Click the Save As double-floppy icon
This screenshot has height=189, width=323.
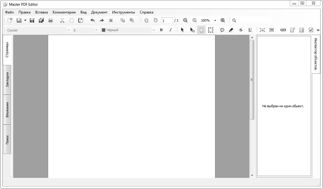[41, 20]
